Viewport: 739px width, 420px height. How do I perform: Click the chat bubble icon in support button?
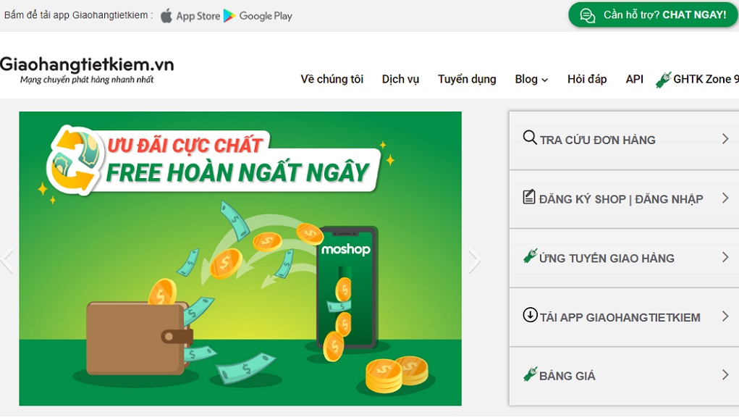pos(587,15)
